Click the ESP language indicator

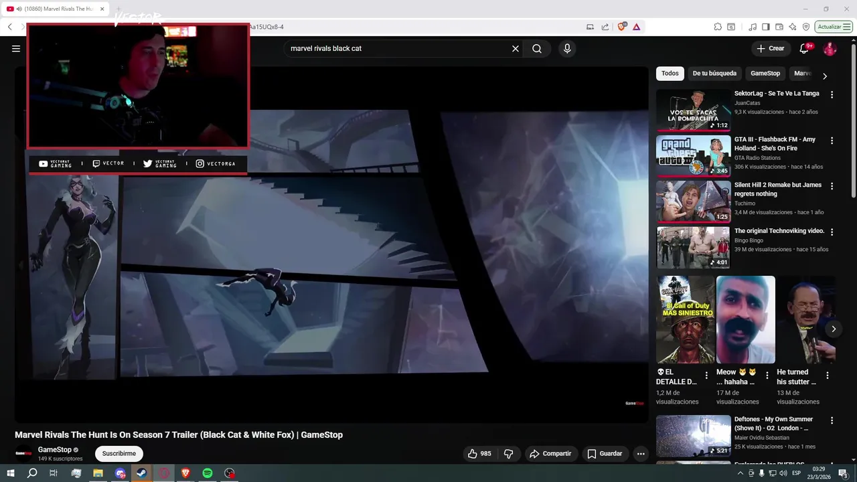pos(797,473)
